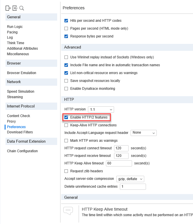
Task: Open Download Filters page
Action: click(x=20, y=132)
